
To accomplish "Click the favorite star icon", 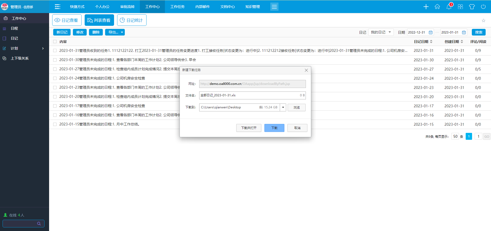I will (483, 20).
